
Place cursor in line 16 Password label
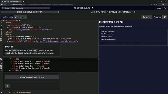pos(31,68)
